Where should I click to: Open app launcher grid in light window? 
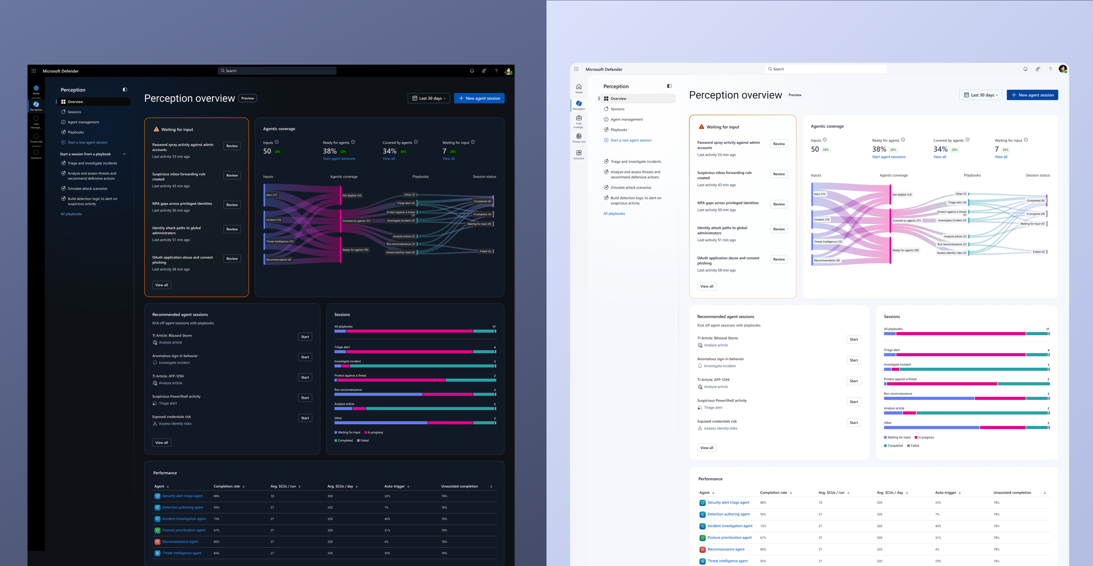(576, 69)
